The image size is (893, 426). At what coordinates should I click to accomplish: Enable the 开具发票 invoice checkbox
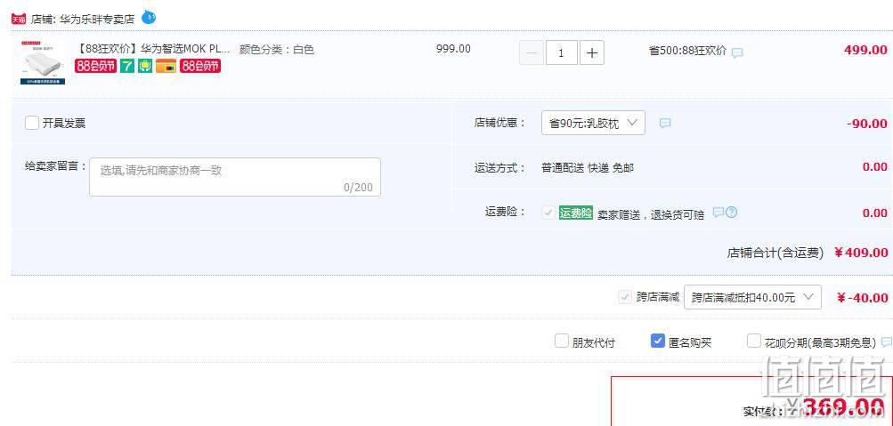pos(32,123)
